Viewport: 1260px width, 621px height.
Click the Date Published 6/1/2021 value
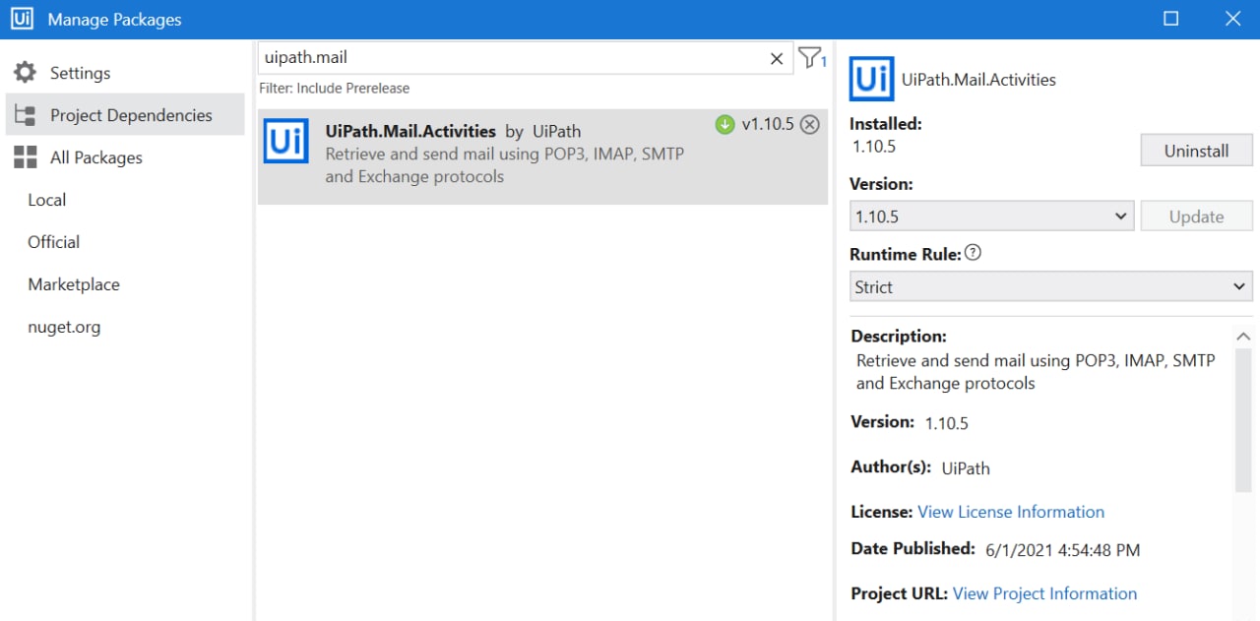point(1062,550)
